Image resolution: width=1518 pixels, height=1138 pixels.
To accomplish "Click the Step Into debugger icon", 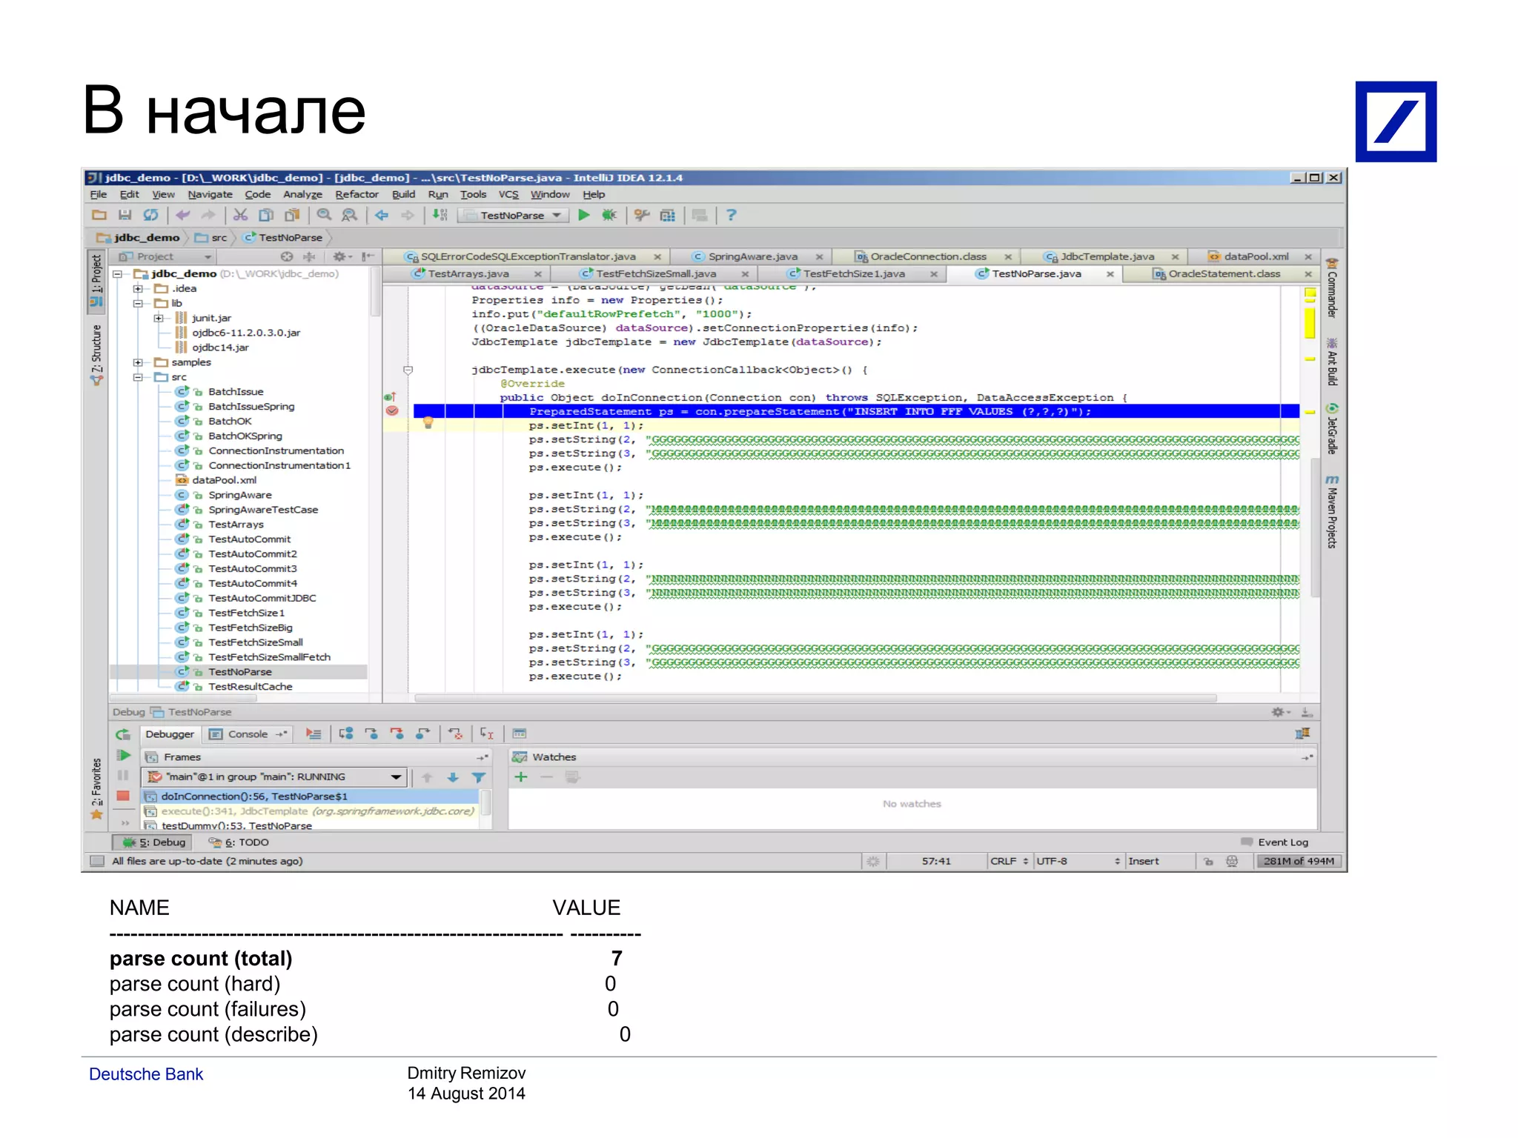I will 371,733.
